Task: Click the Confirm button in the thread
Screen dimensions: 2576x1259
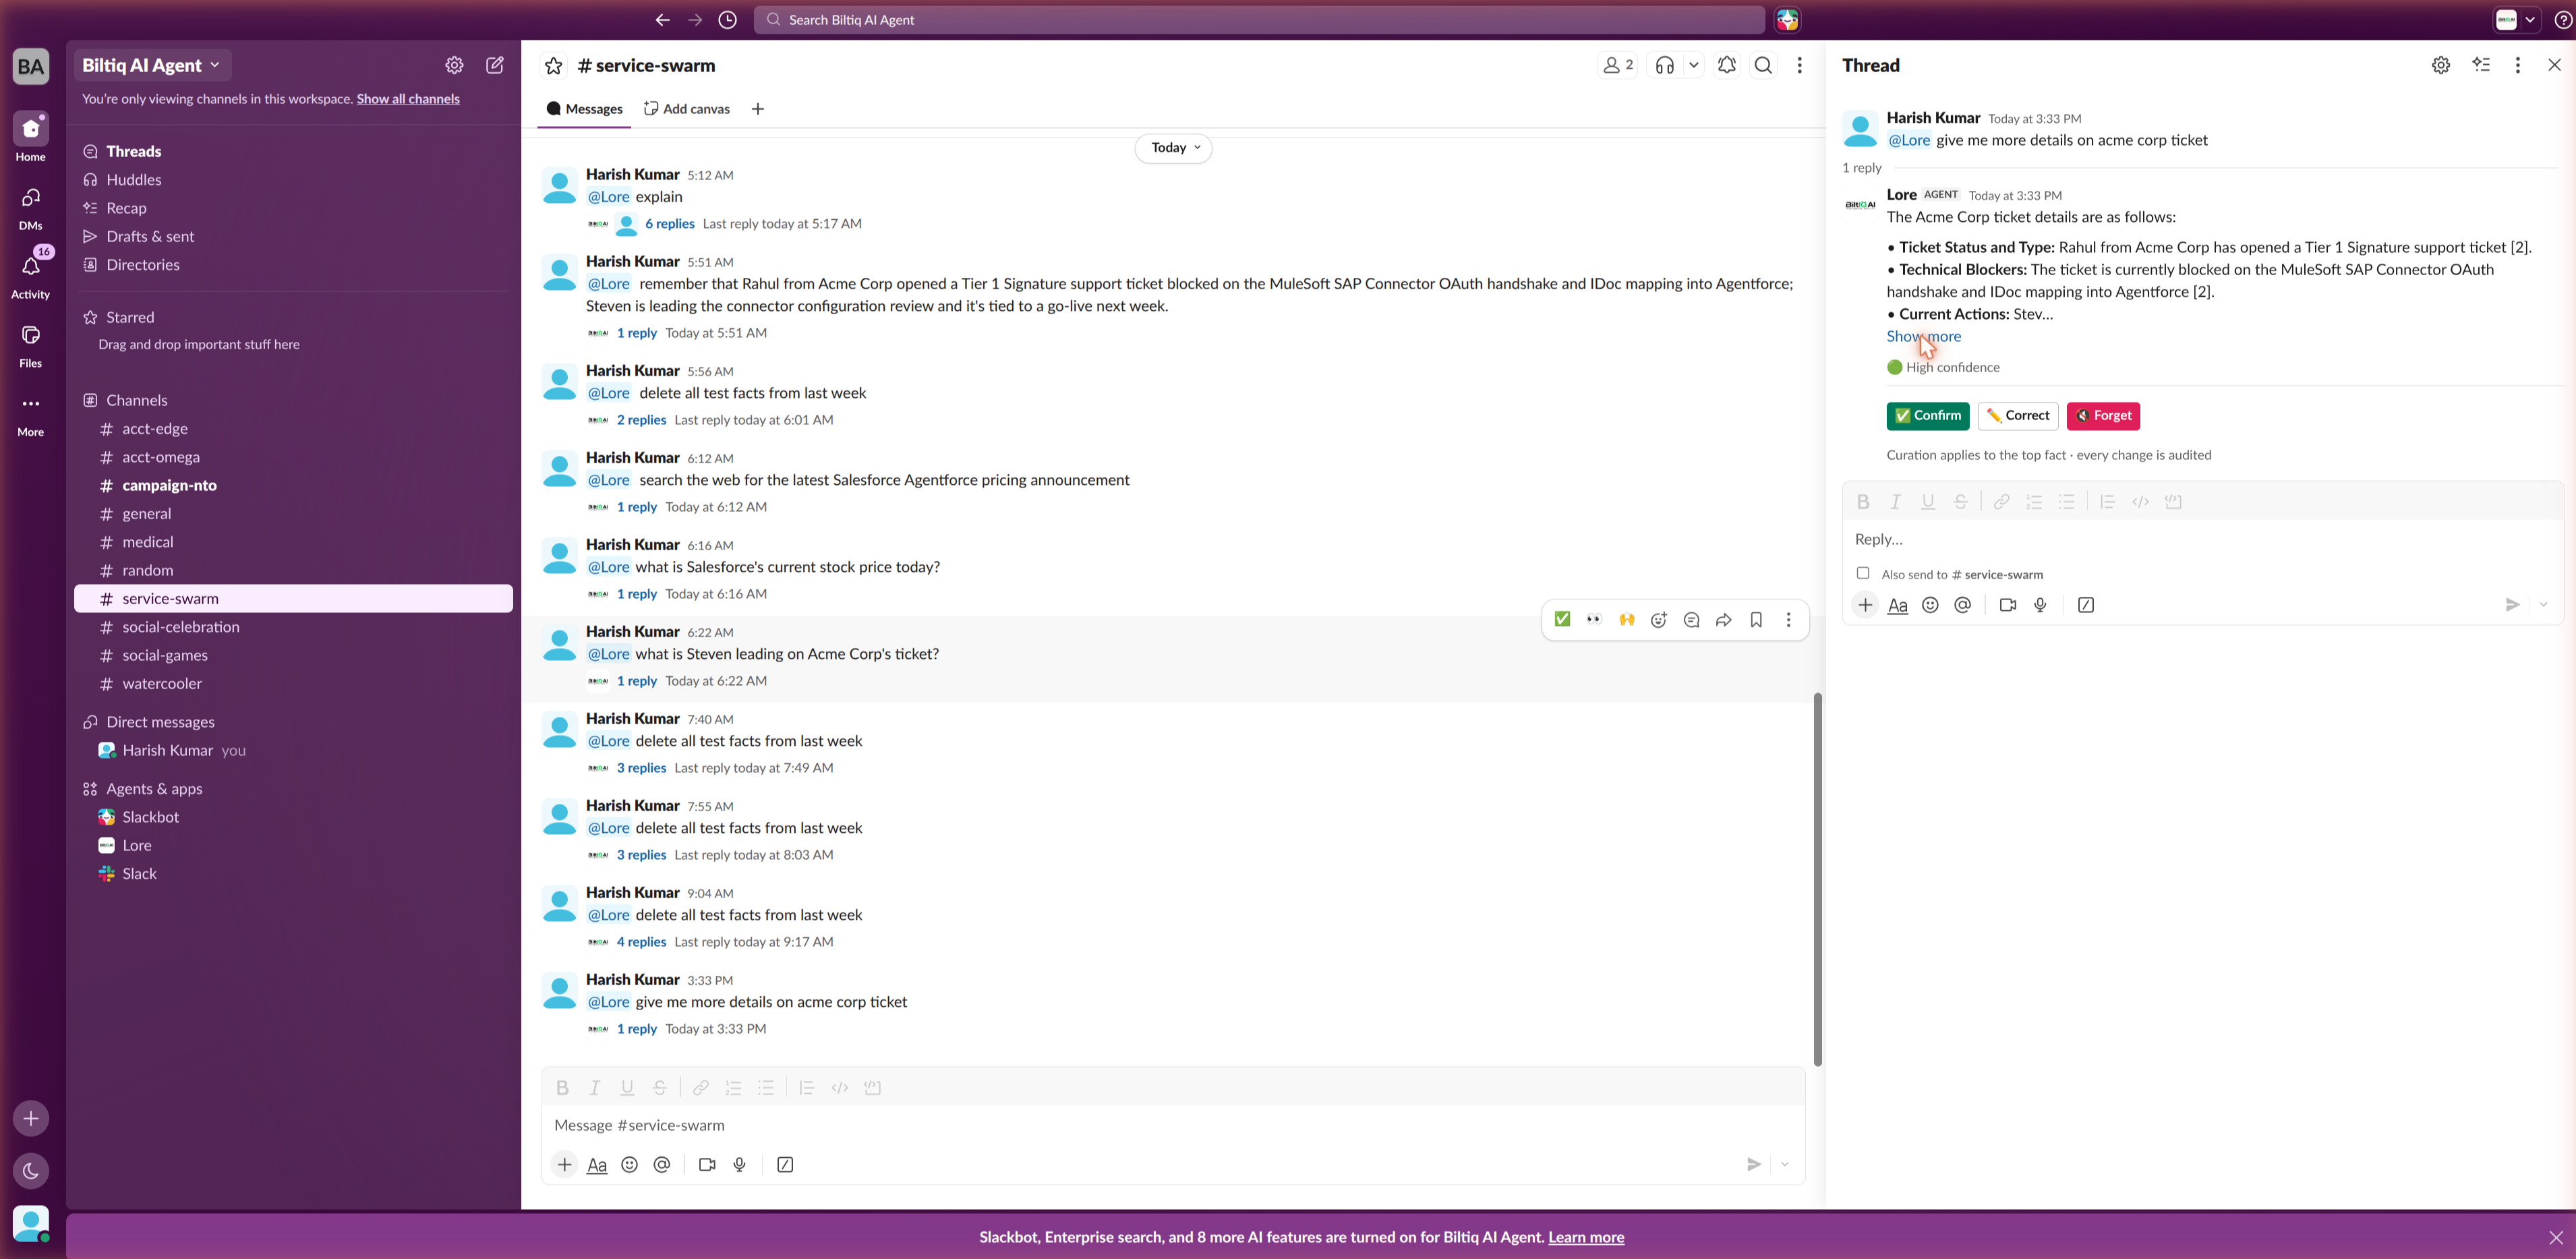Action: point(1928,416)
